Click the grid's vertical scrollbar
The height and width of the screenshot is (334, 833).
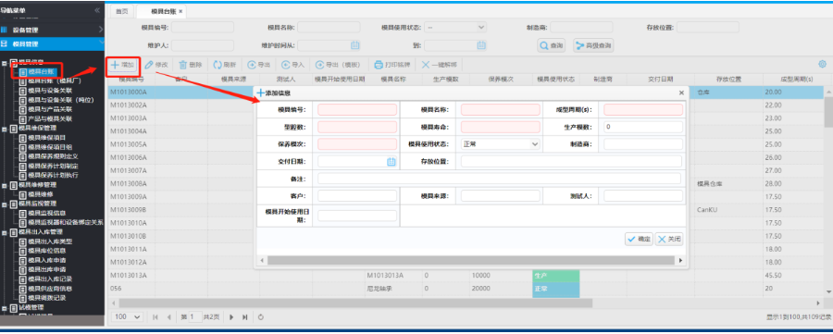(828, 112)
